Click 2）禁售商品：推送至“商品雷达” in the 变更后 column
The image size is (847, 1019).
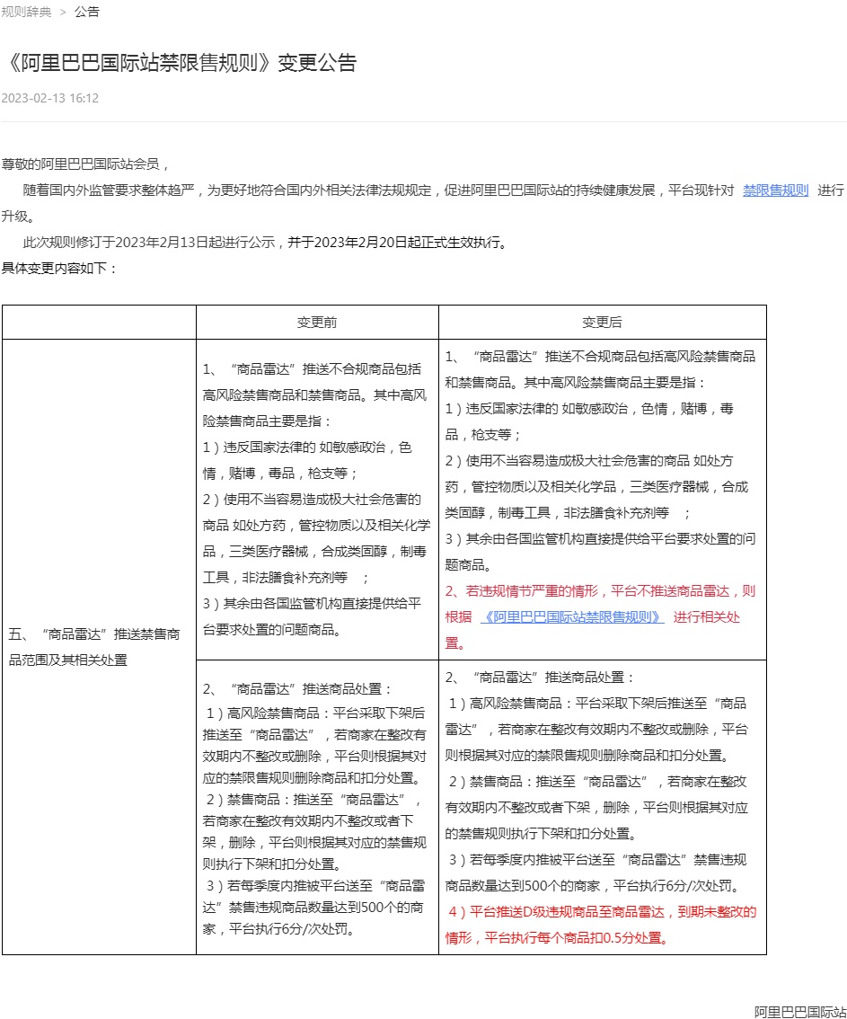597,807
